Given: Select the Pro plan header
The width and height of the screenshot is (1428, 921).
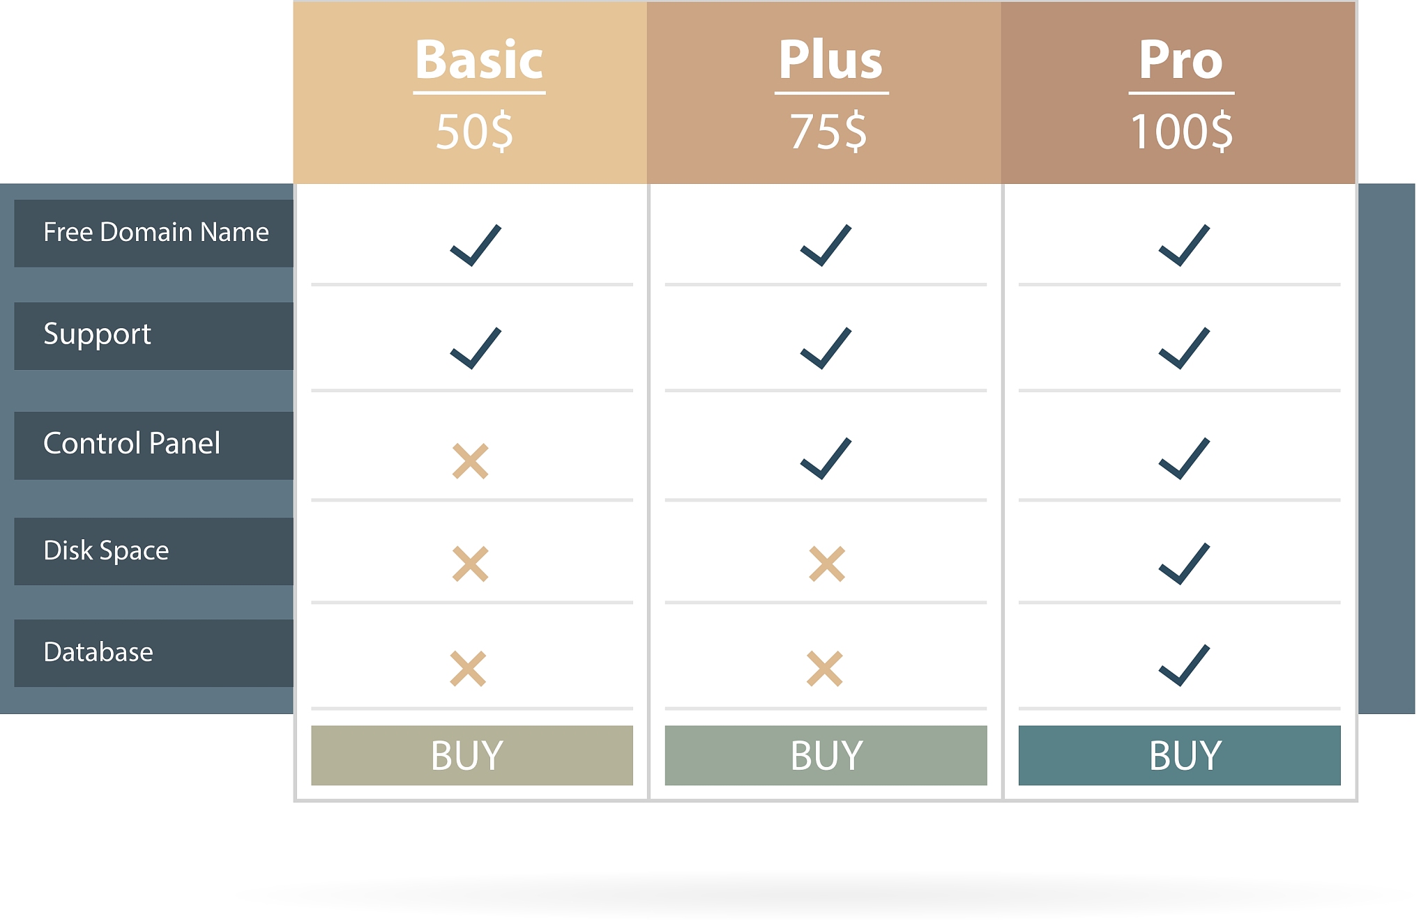Looking at the screenshot, I should 1180,61.
